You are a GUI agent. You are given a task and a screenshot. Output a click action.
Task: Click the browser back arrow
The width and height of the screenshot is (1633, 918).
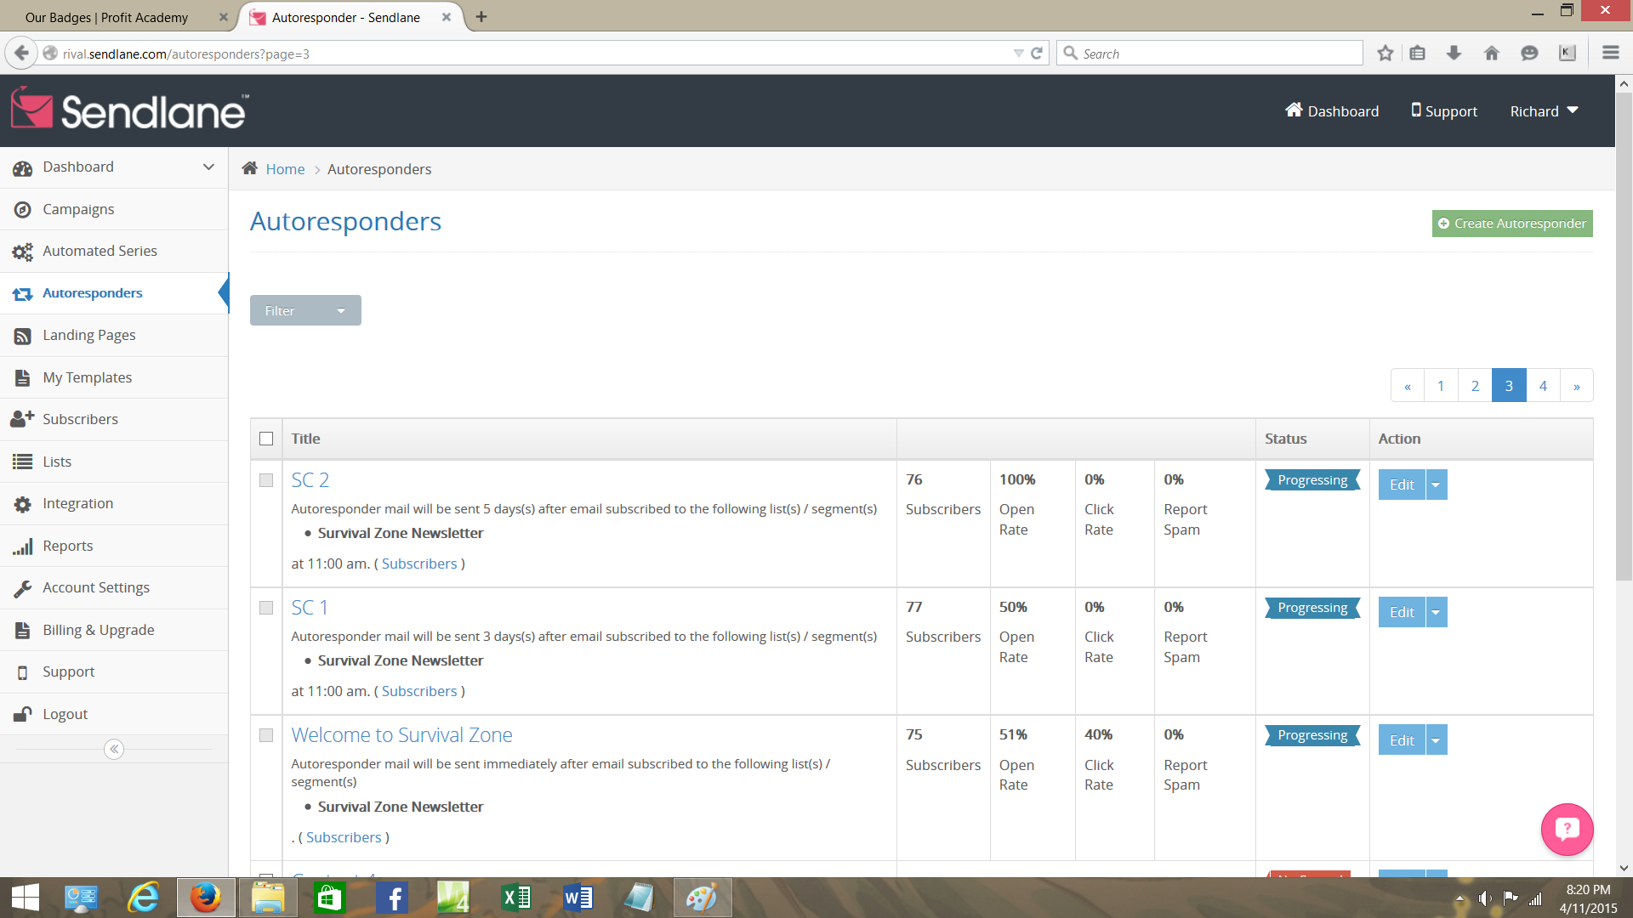tap(21, 53)
